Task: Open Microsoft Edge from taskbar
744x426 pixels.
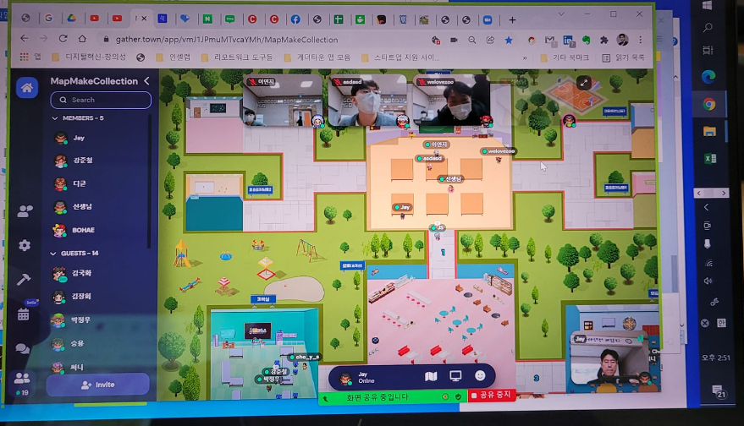Action: 708,76
